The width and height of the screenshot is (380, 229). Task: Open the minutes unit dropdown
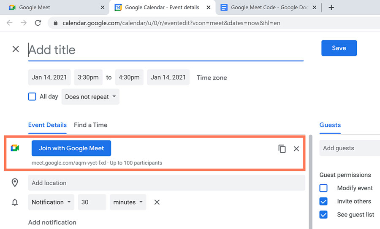tap(128, 202)
